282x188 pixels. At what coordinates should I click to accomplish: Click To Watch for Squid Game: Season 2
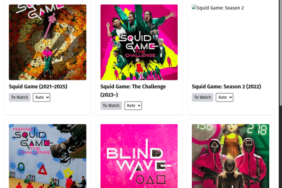click(203, 97)
